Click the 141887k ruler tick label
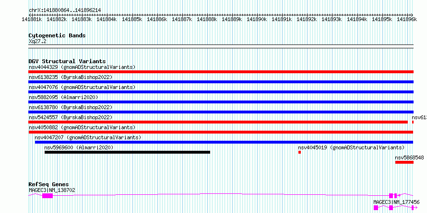Viewport: 427px width, 213px height. coord(182,19)
